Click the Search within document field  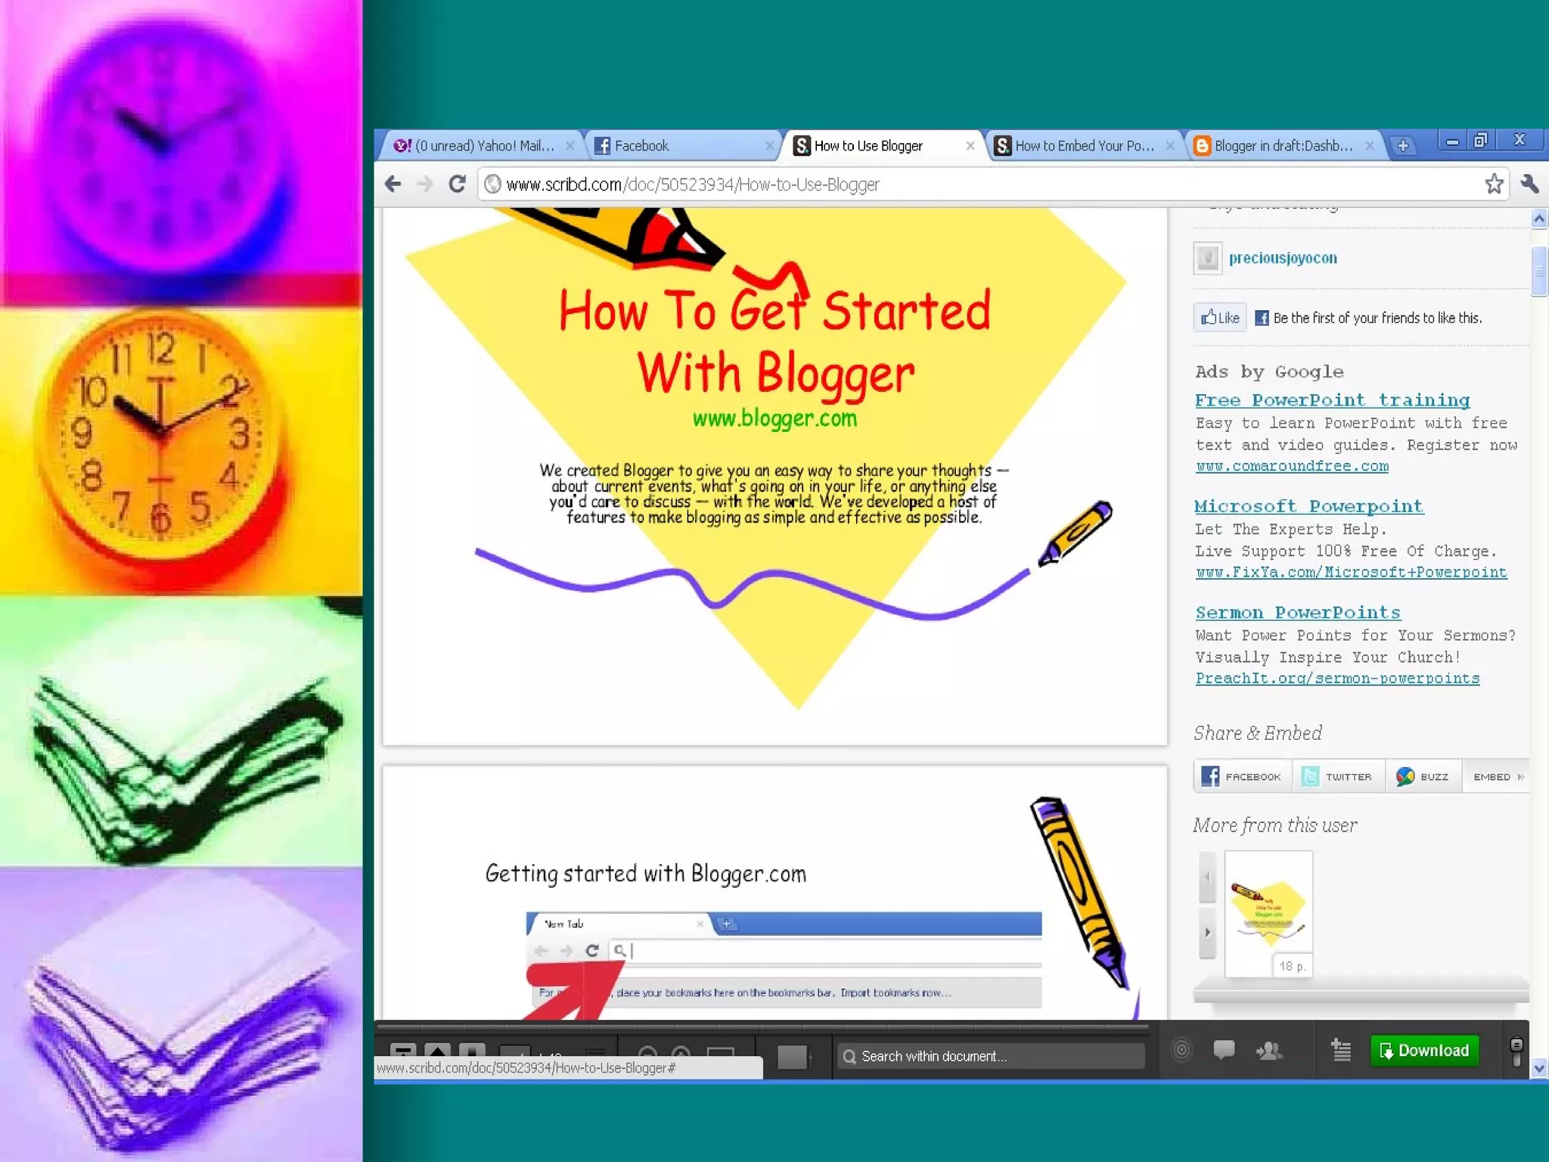[991, 1056]
